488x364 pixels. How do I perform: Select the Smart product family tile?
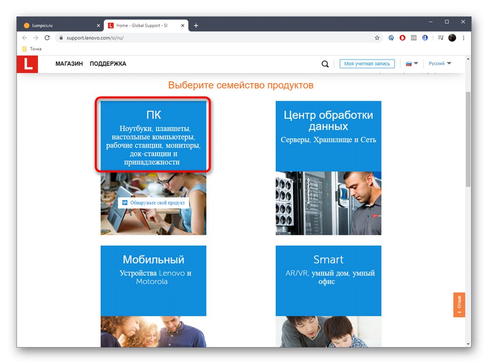tap(328, 281)
